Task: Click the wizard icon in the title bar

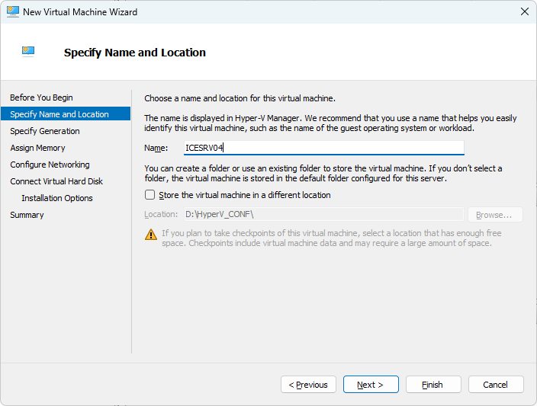Action: point(13,12)
